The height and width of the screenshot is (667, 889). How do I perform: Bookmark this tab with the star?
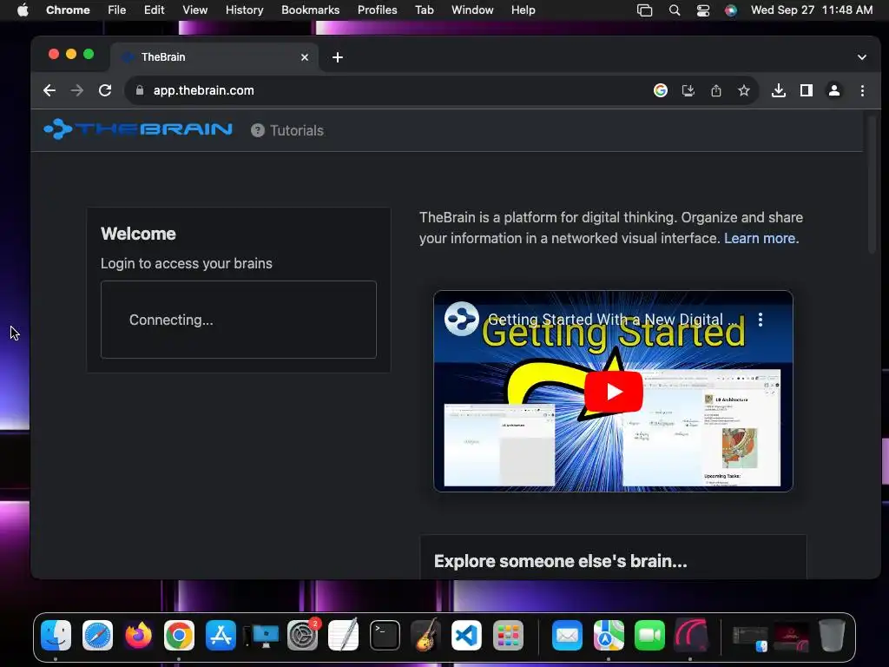744,90
